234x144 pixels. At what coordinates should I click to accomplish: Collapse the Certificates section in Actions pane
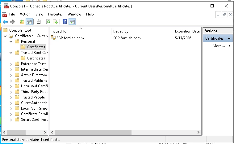point(229,38)
